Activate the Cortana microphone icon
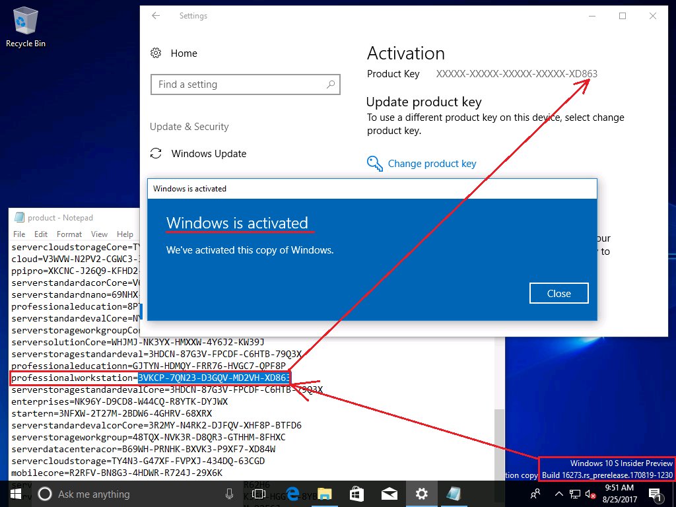Screen dimensions: 676x507 pos(229,494)
